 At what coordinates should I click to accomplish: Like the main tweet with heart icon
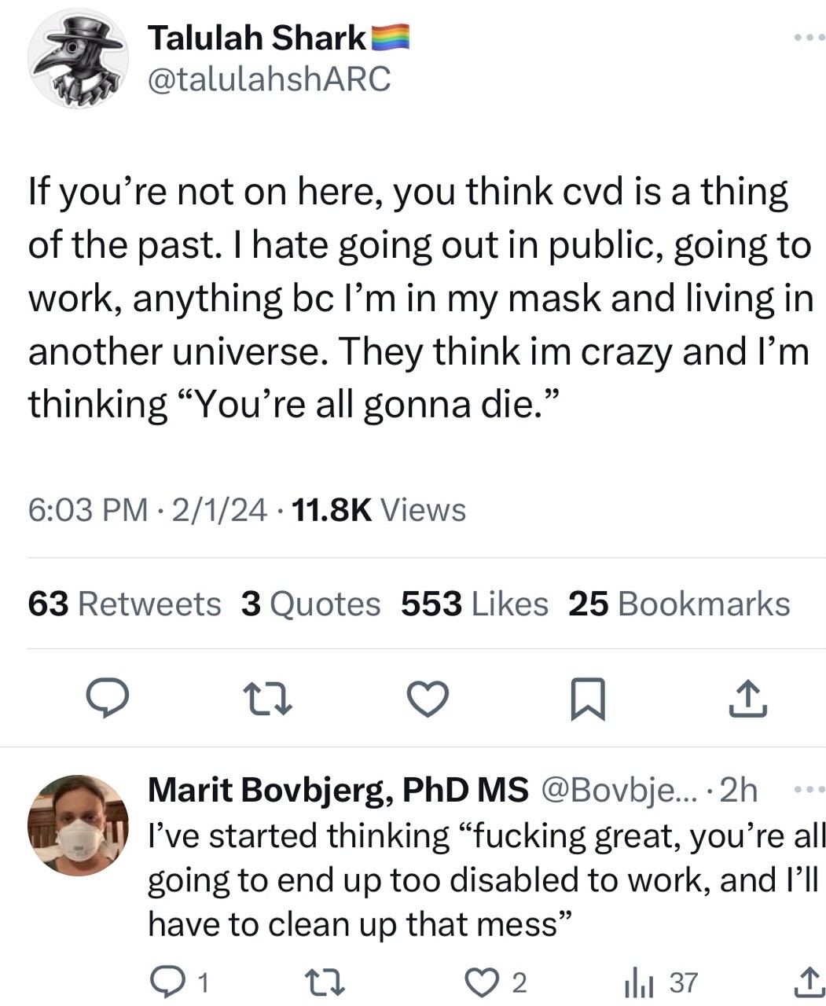(x=428, y=699)
